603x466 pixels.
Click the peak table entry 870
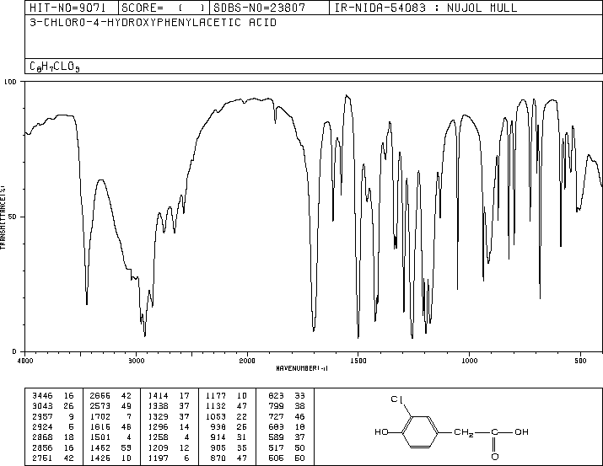click(x=218, y=458)
